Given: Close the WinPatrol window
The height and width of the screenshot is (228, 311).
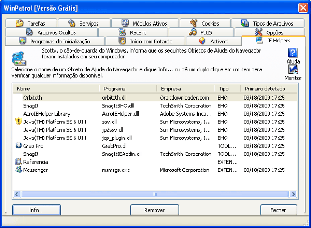Looking at the screenshot, I should [x=303, y=8].
